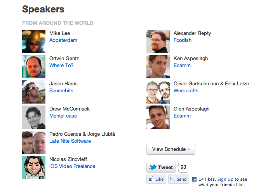The image size is (261, 192).
Task: Open the Appsterdam link
Action: point(63,40)
